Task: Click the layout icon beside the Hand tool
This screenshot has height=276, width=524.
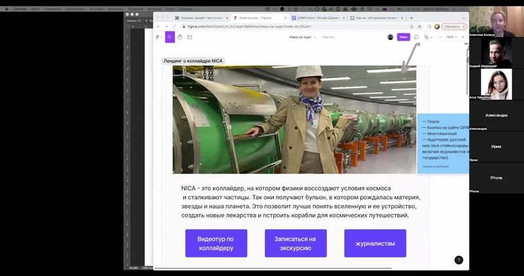Action: (189, 37)
